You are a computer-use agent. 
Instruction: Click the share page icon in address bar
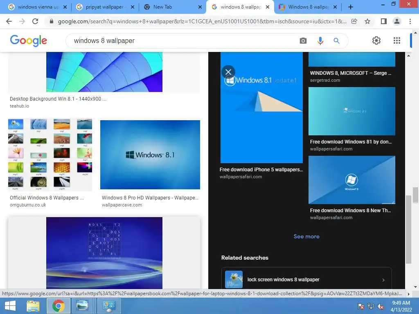(x=354, y=21)
